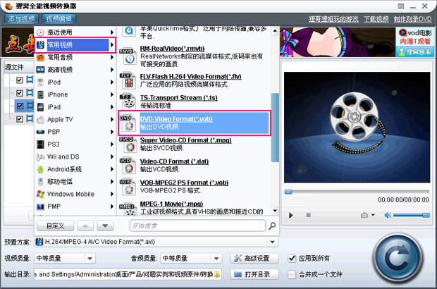Open the 常用视频 format category
Viewport: 437px width, 289px height.
74,45
